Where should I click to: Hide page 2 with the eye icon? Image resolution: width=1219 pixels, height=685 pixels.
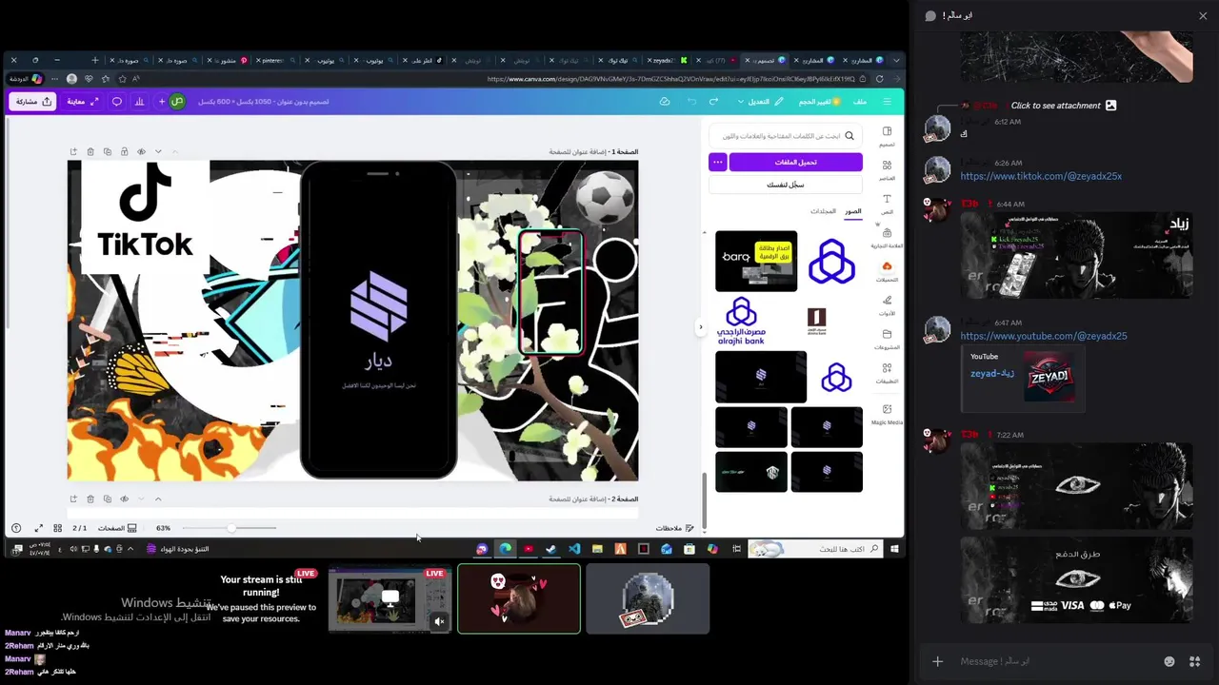(x=124, y=499)
